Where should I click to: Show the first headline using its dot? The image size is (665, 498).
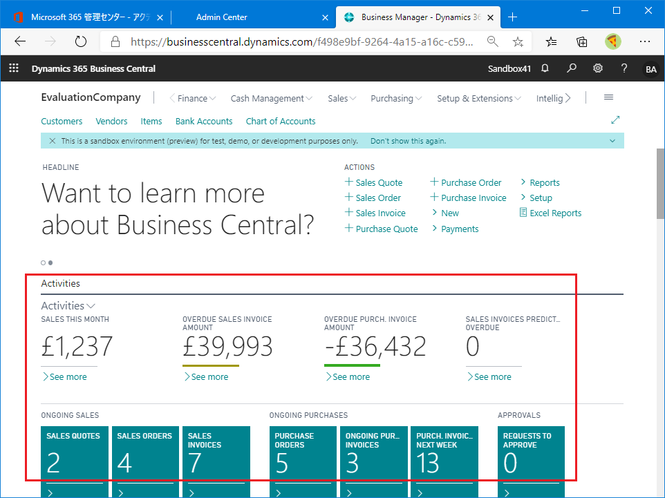44,262
